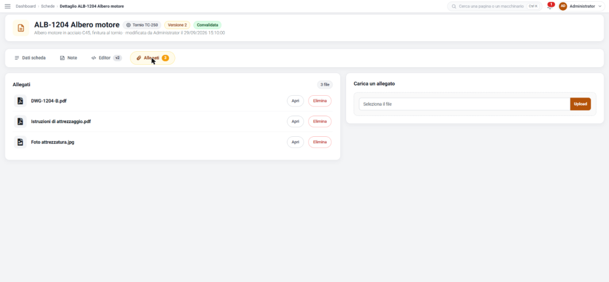609x282 pixels.
Task: Click the AD user avatar
Action: [x=563, y=6]
